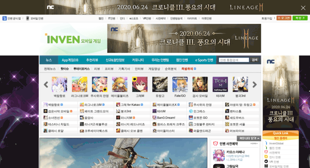
Task: Click the 웹진 플레이 label in Quick Link
Action: click(x=280, y=138)
